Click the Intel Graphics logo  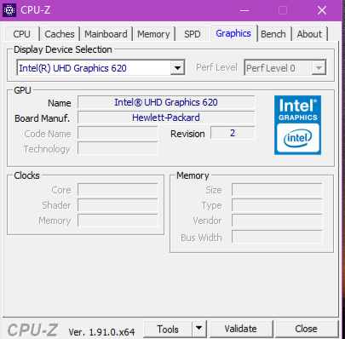pyautogui.click(x=297, y=125)
